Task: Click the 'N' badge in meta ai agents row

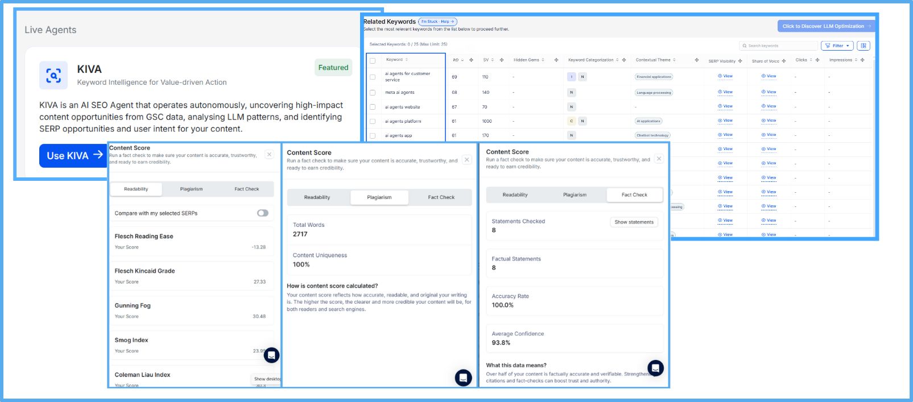Action: click(x=572, y=92)
